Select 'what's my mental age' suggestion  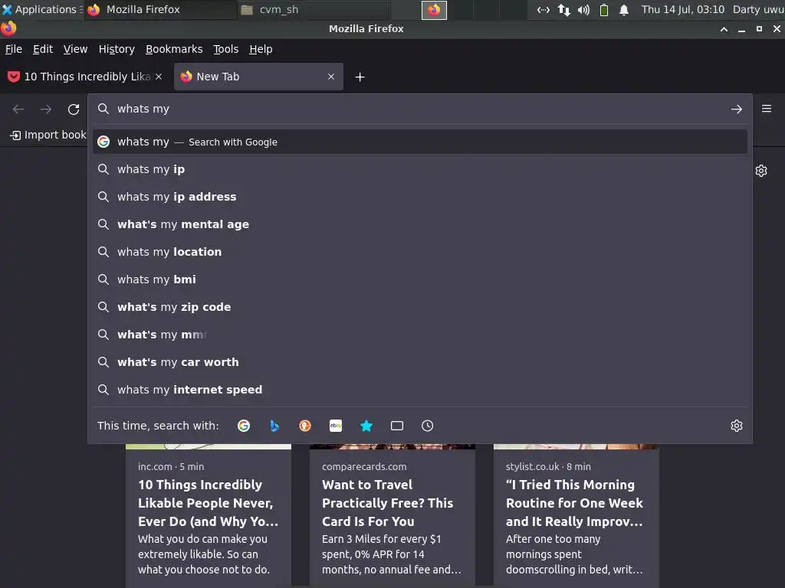pos(419,224)
